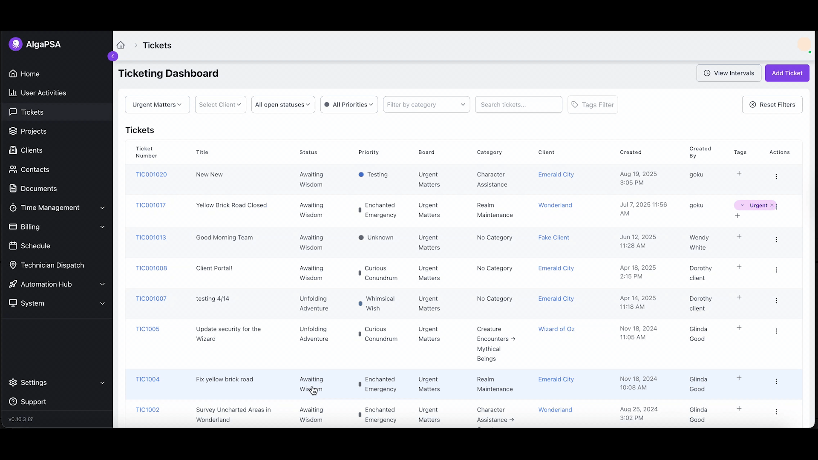Open the Schedule section
The image size is (818, 460).
click(x=35, y=246)
